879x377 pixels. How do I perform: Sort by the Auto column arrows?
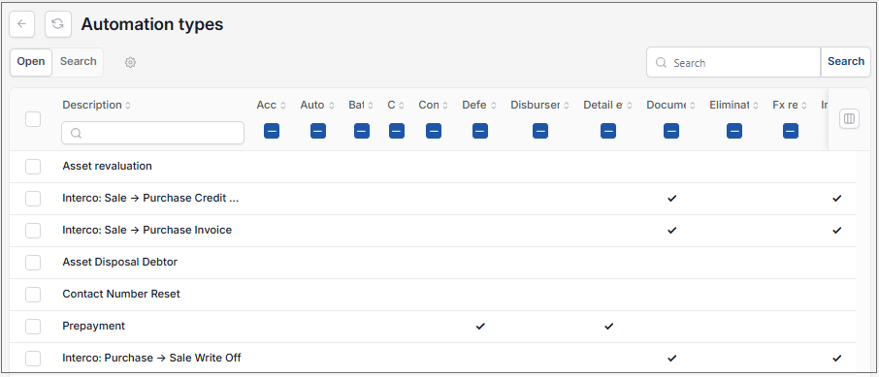(331, 106)
